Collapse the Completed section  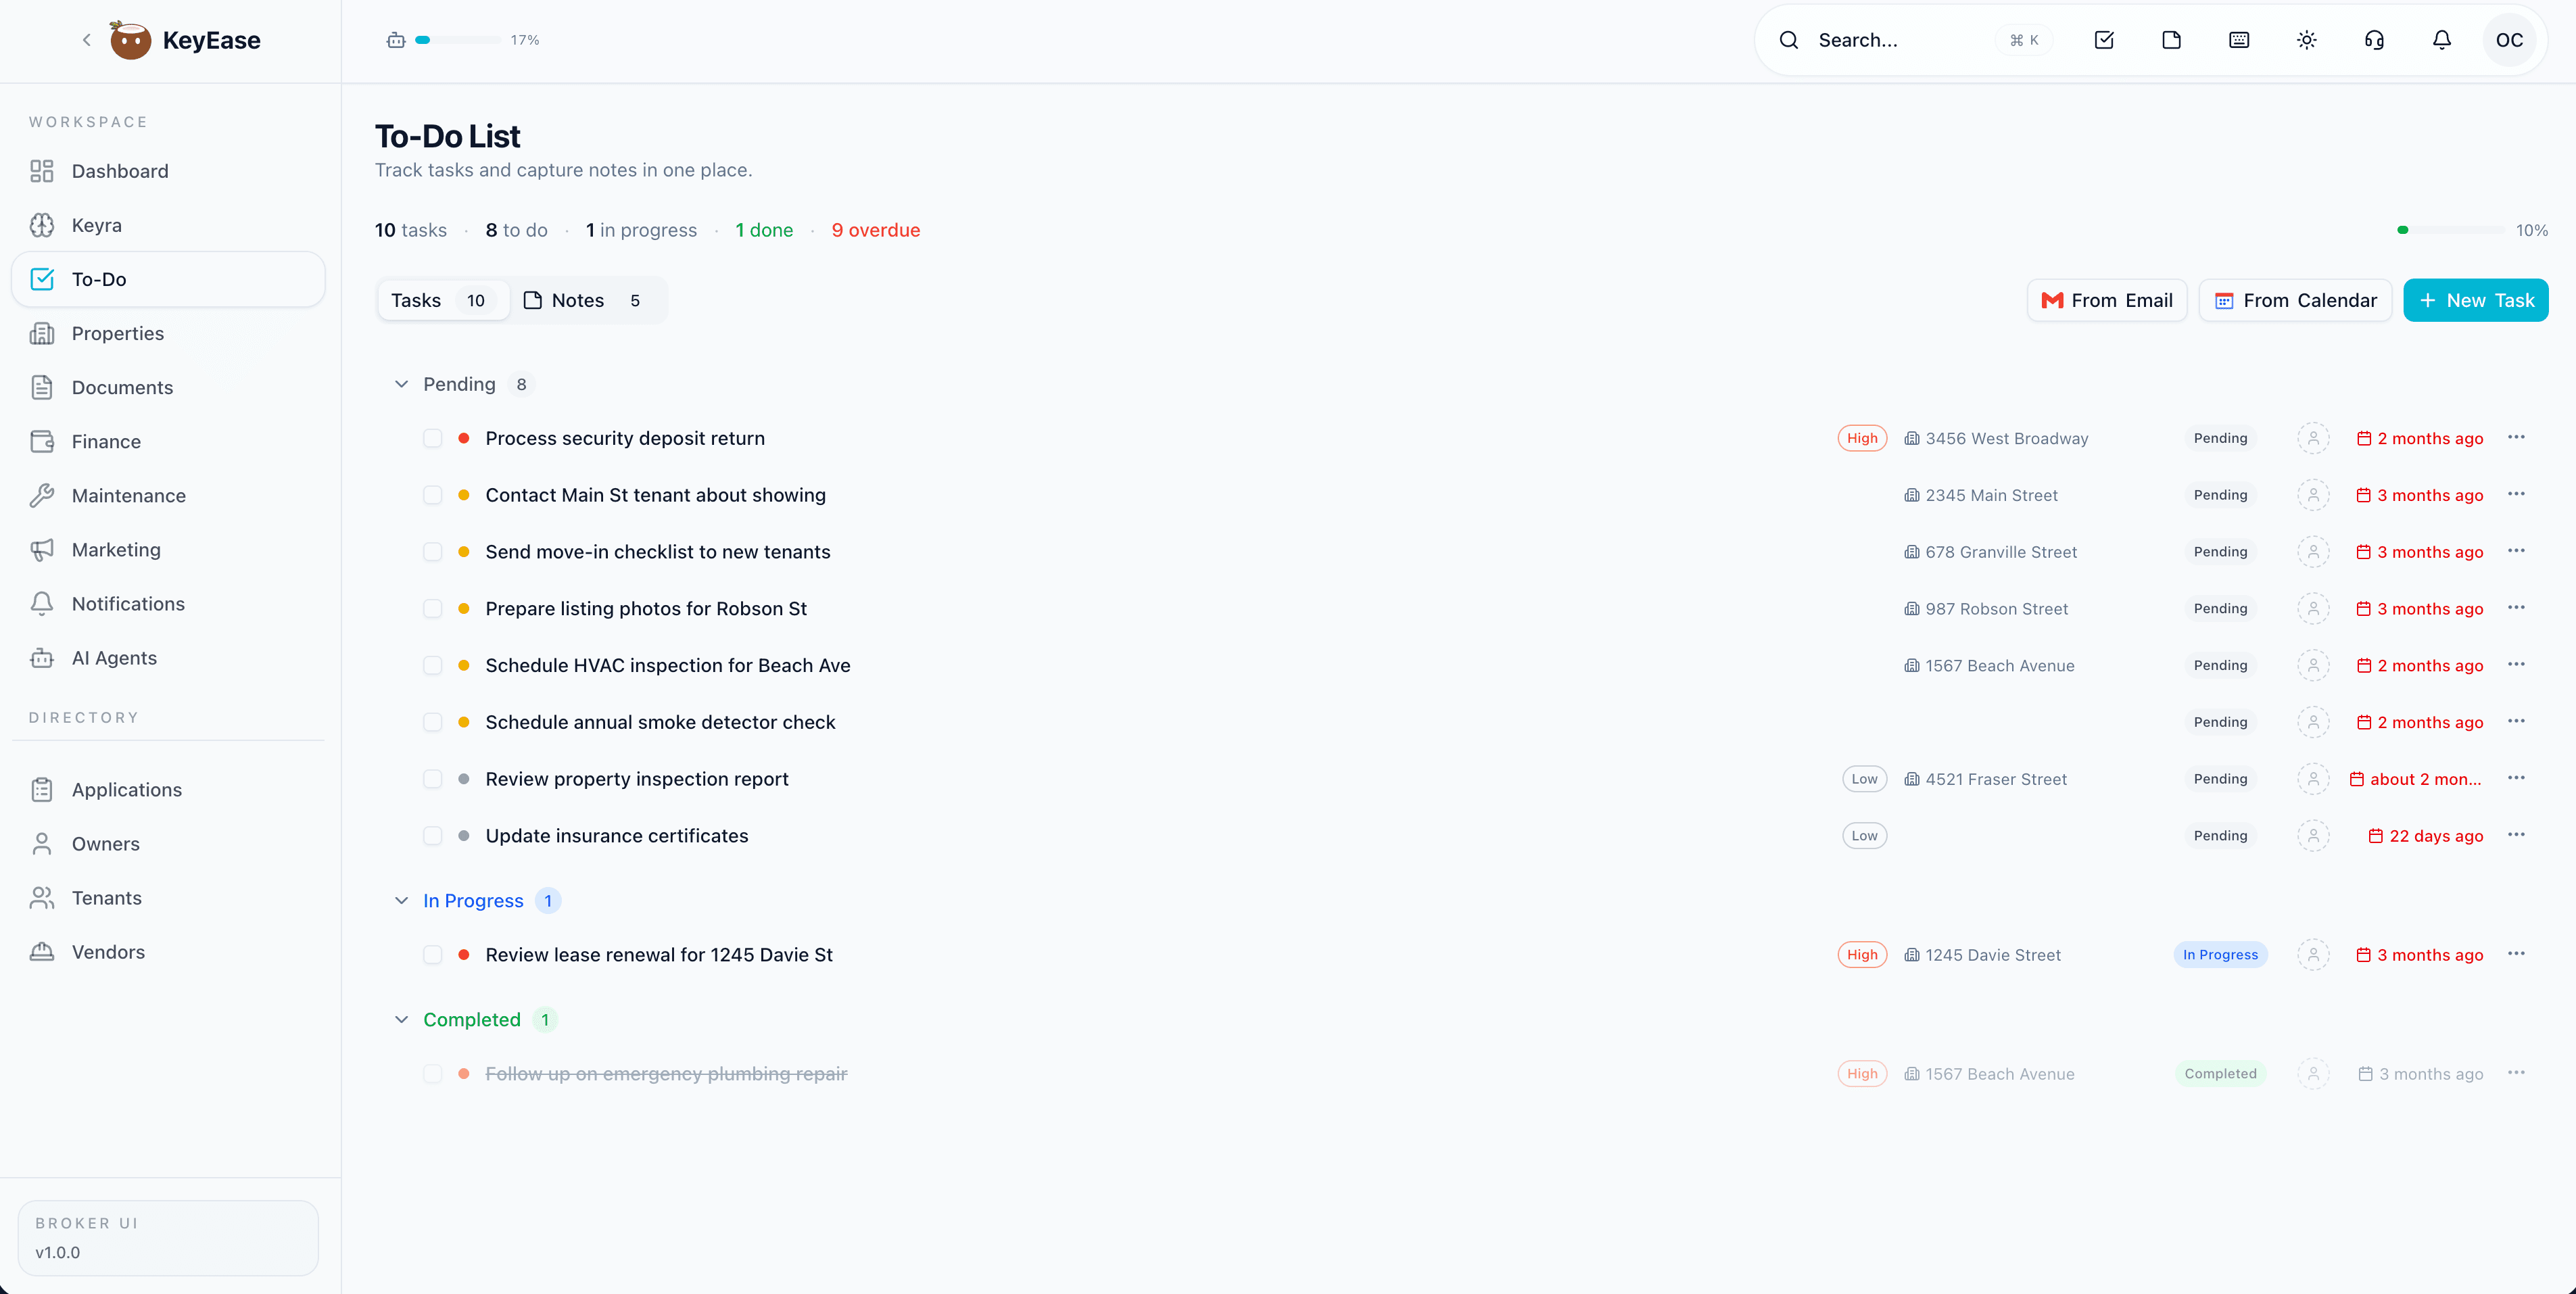pos(401,1019)
